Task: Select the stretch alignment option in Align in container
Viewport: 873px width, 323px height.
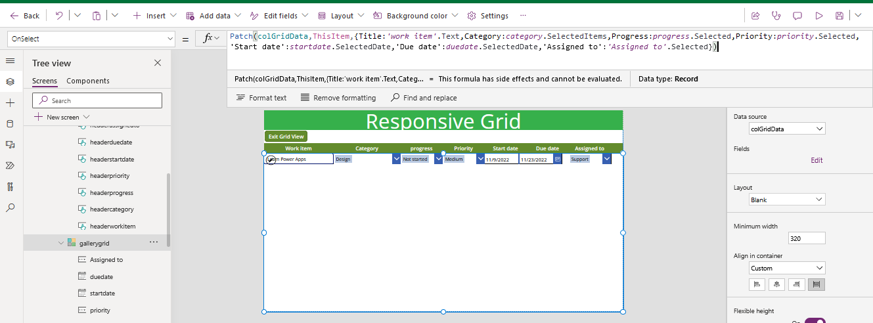Action: [x=817, y=284]
